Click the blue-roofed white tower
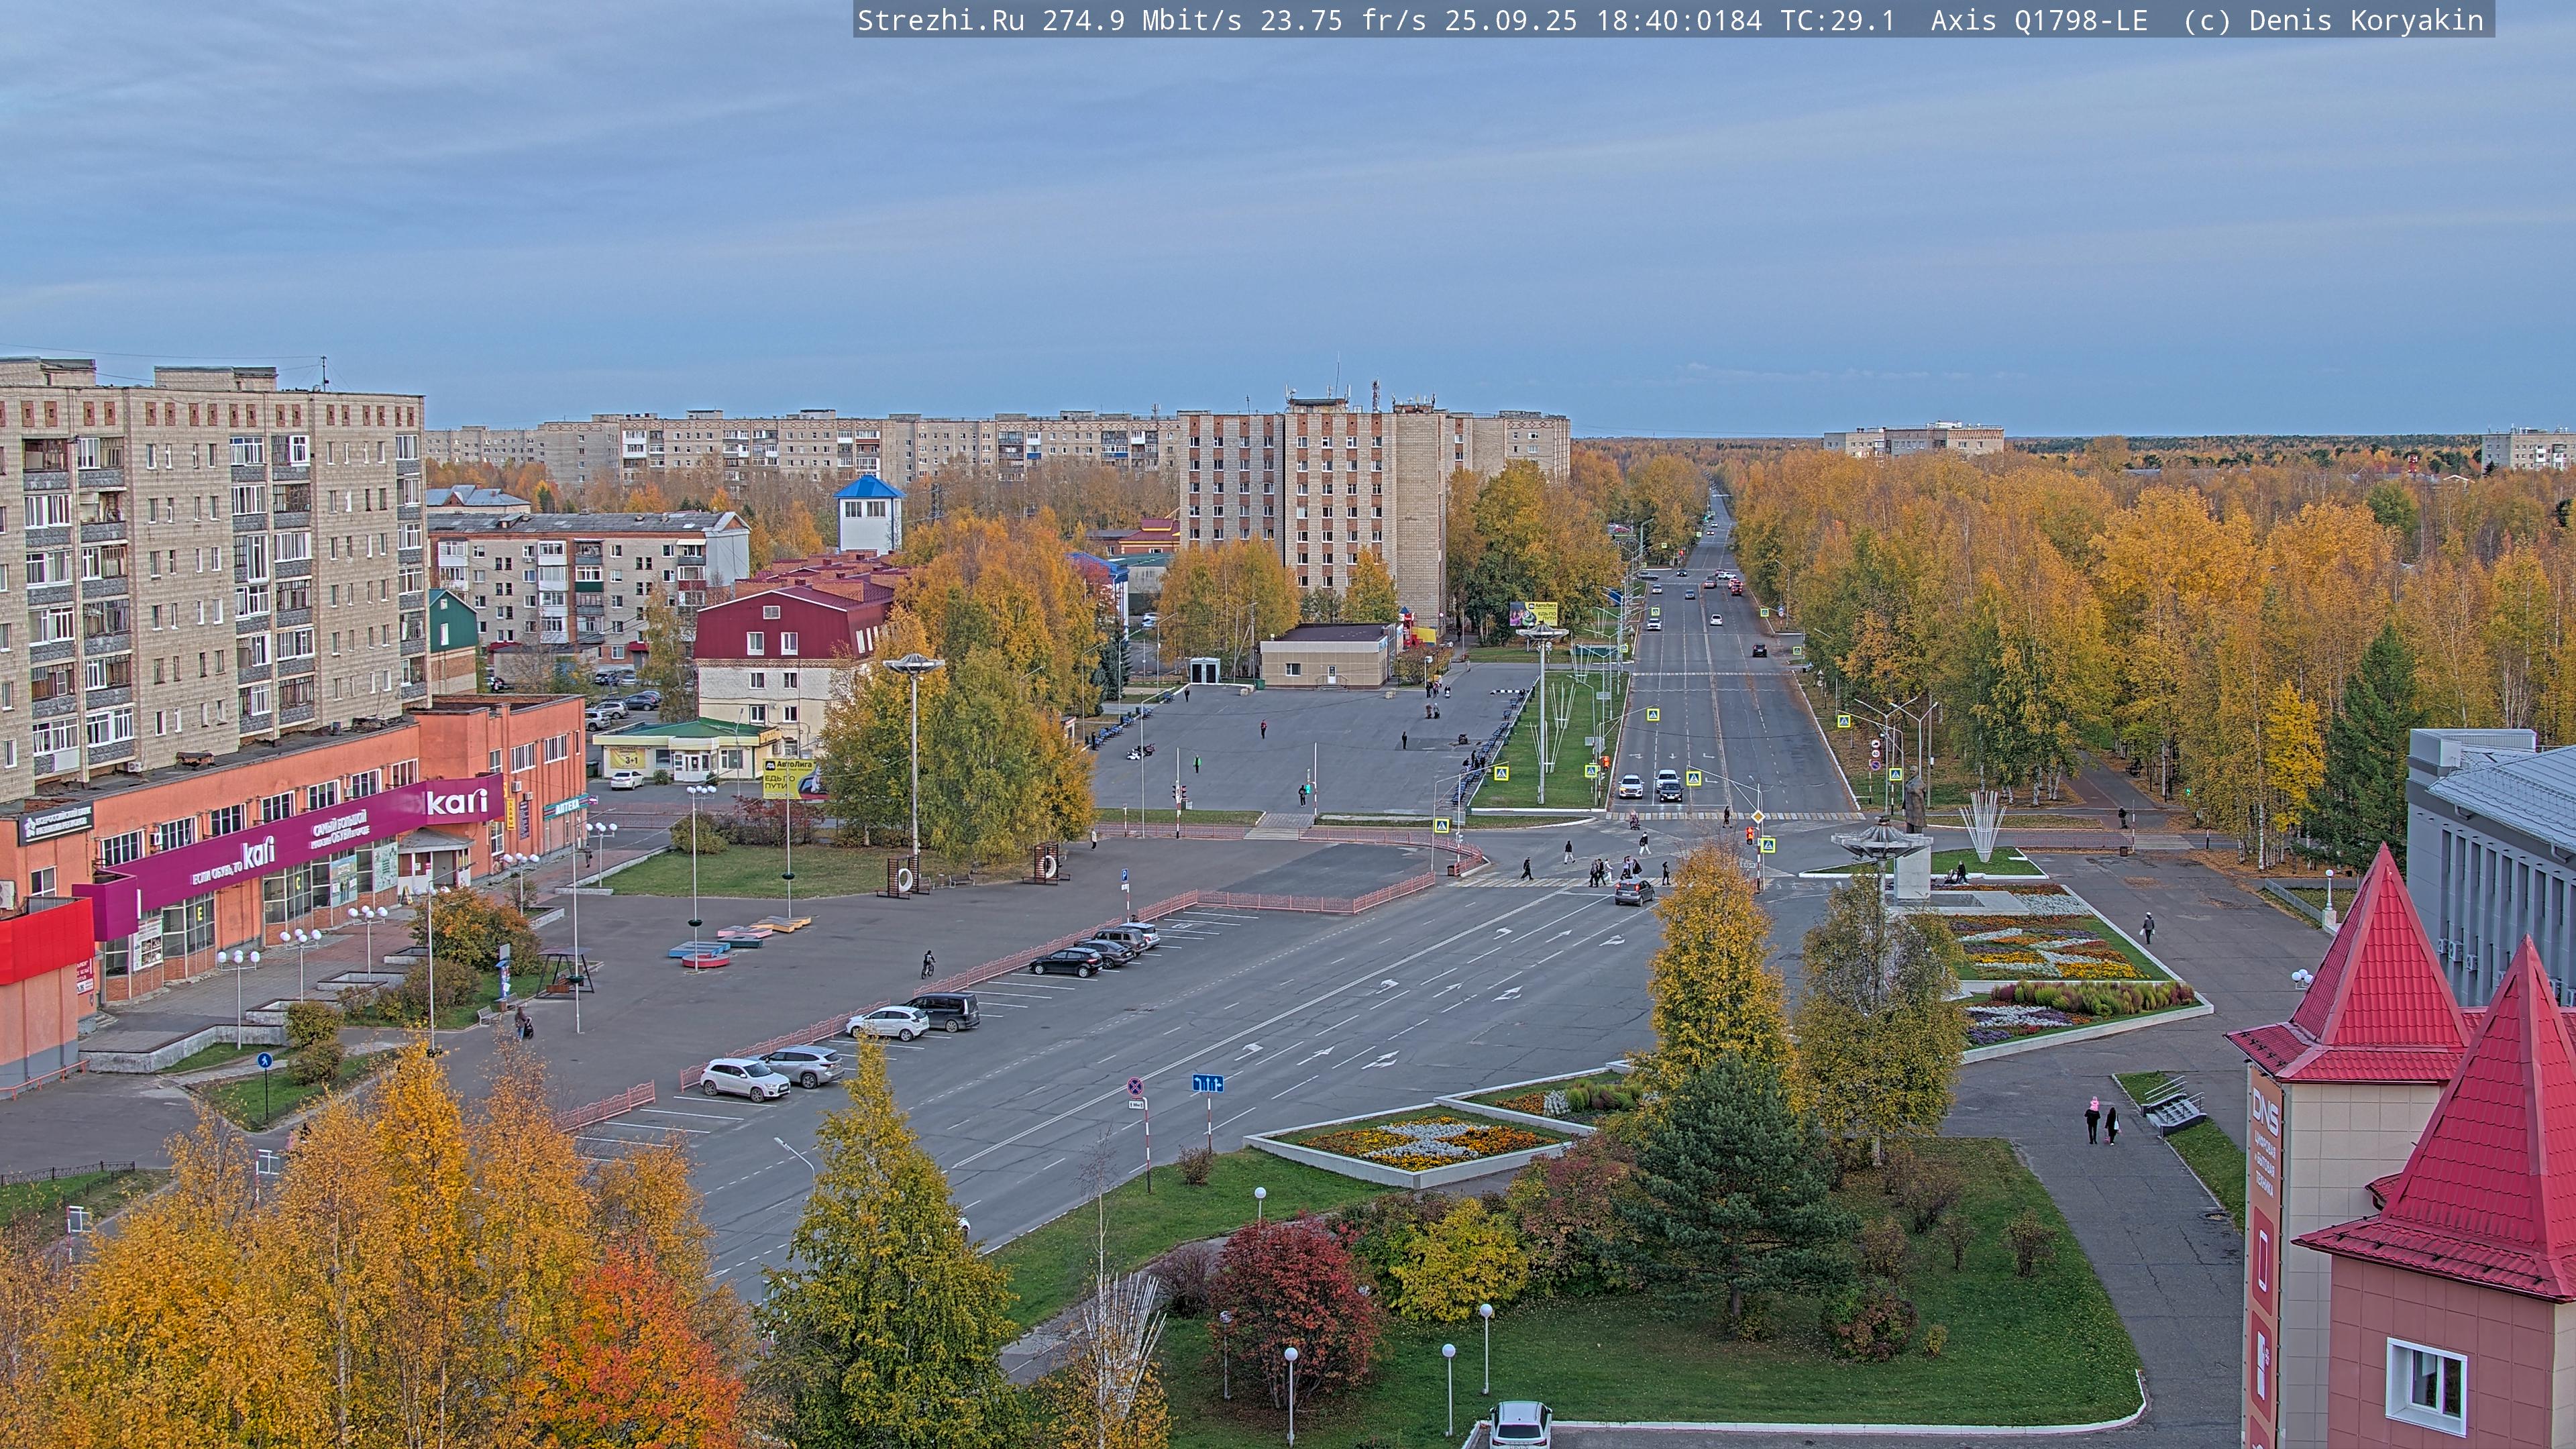Screen dimensions: 2576x1449 coord(868,513)
